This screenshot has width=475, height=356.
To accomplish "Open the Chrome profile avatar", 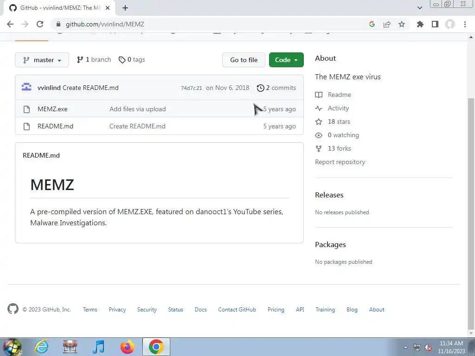I will click(x=450, y=24).
